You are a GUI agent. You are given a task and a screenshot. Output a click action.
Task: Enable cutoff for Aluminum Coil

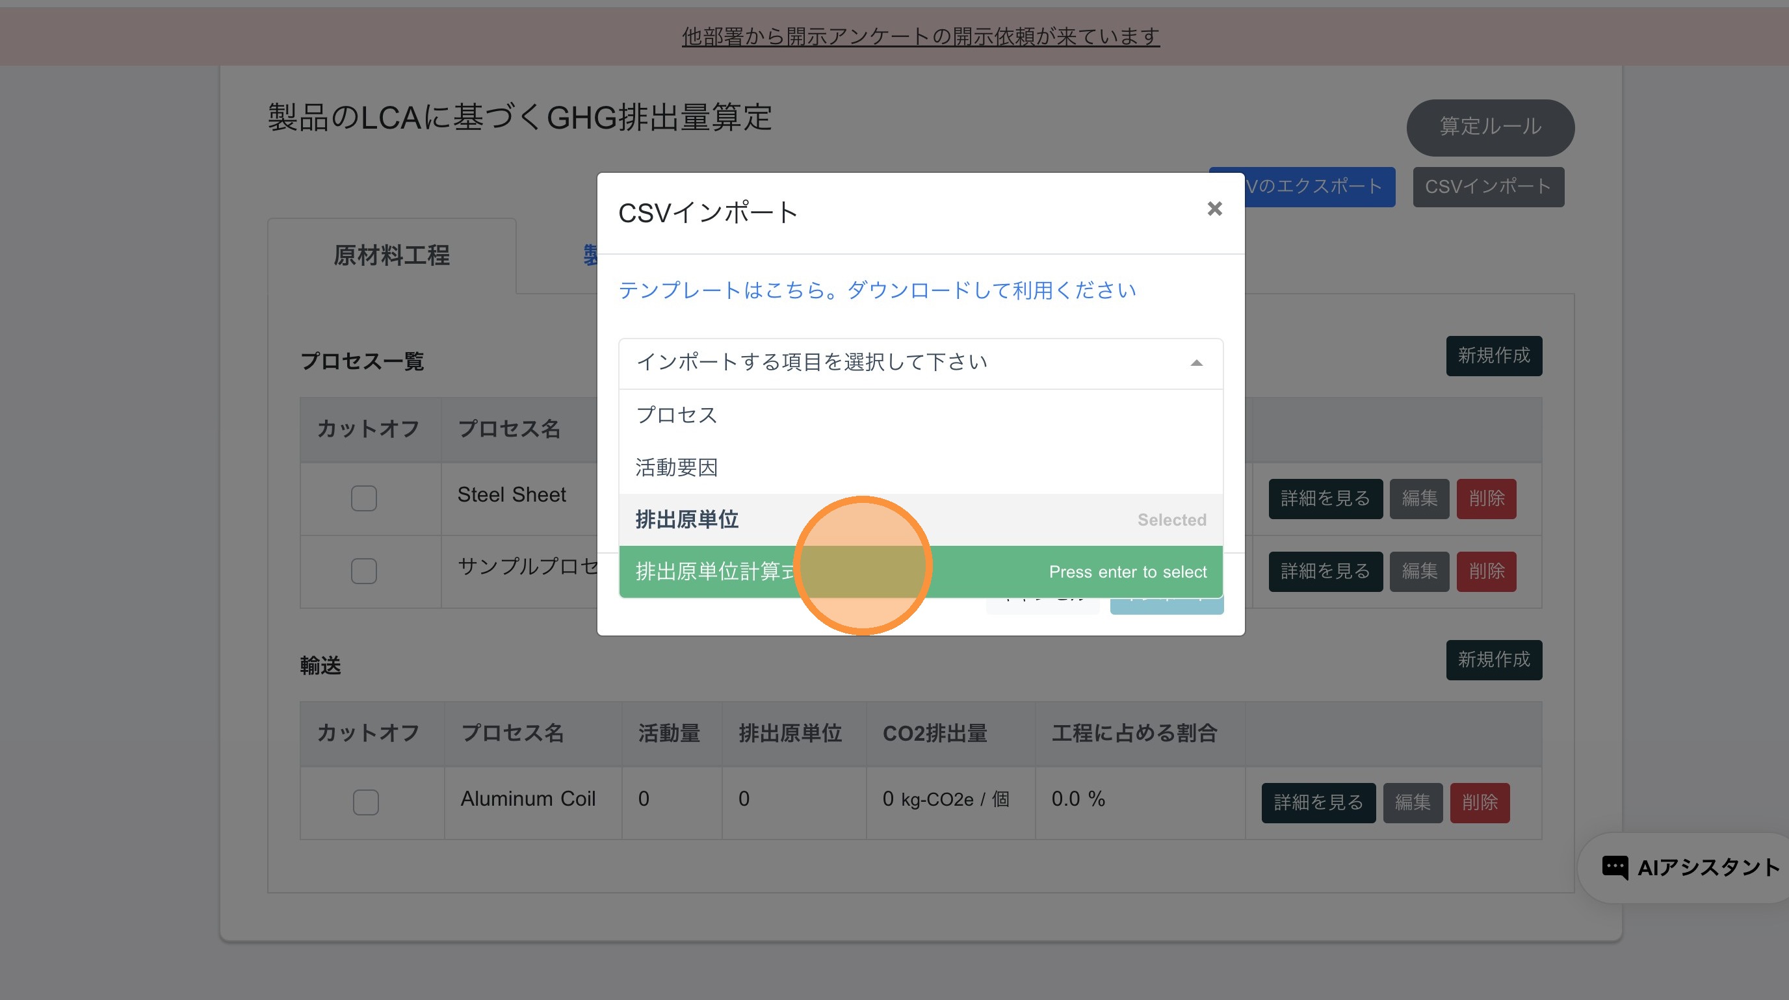(x=365, y=802)
